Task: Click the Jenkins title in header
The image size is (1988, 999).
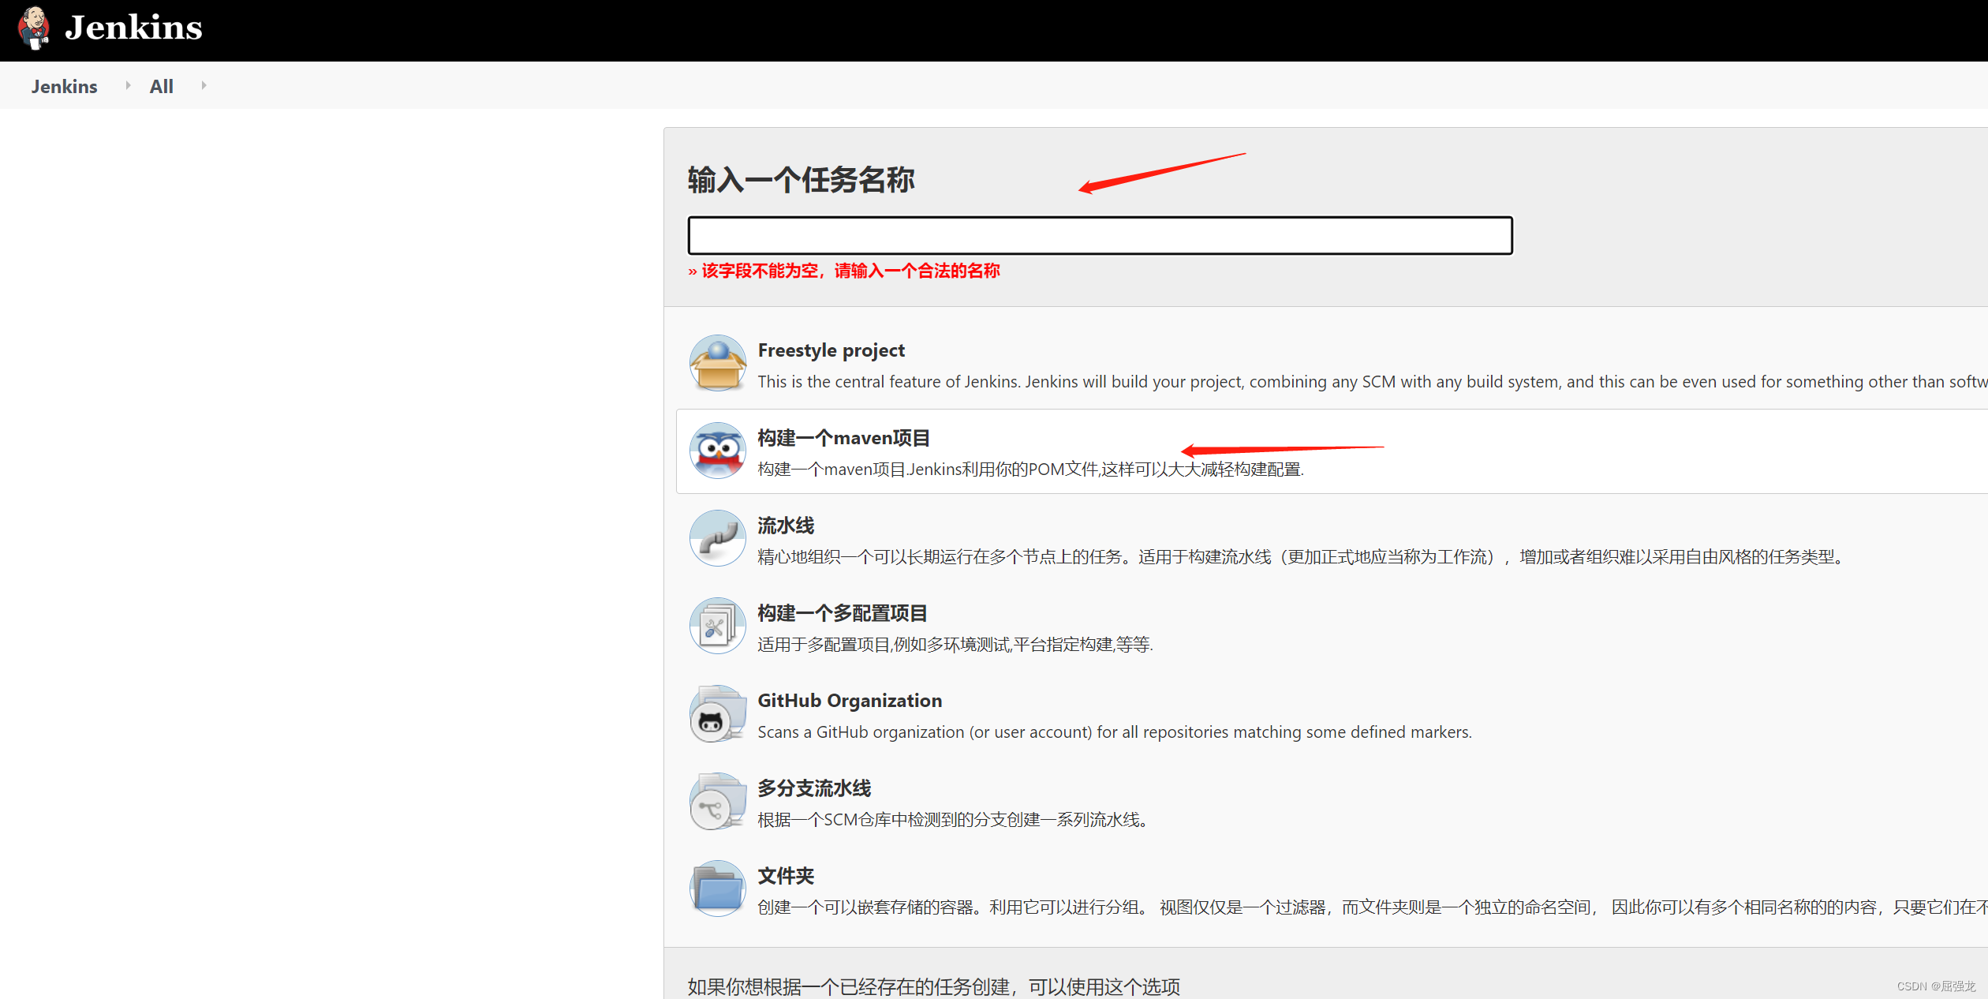Action: (x=133, y=28)
